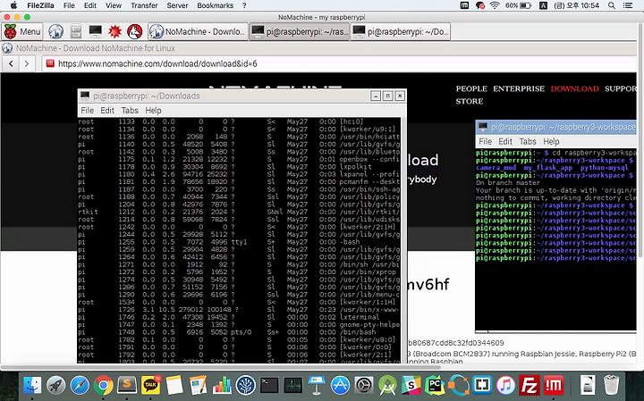Open Numbers from the Dock
This screenshot has height=401, width=644.
(222, 386)
